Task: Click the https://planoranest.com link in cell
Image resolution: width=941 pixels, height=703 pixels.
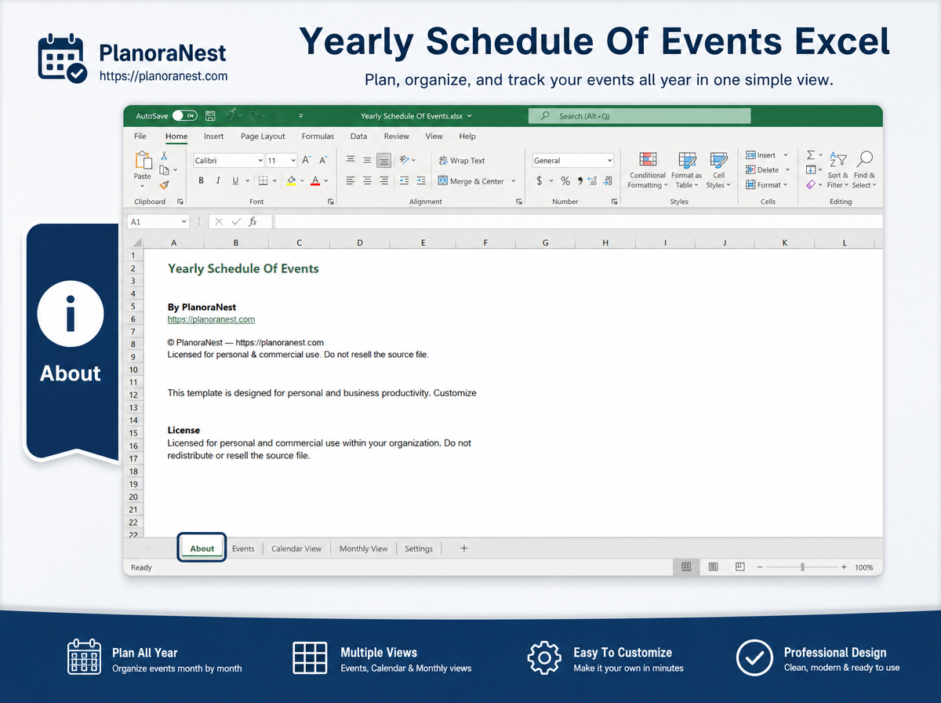Action: 211,319
